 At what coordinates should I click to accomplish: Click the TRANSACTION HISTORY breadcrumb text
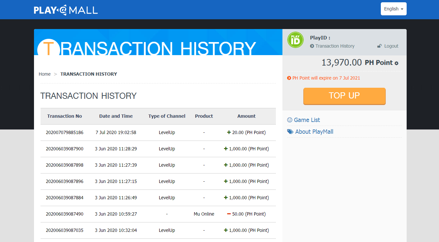pyautogui.click(x=89, y=74)
